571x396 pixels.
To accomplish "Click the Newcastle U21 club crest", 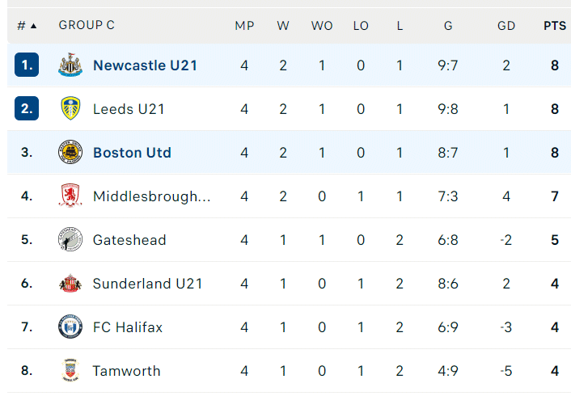I will [x=70, y=65].
